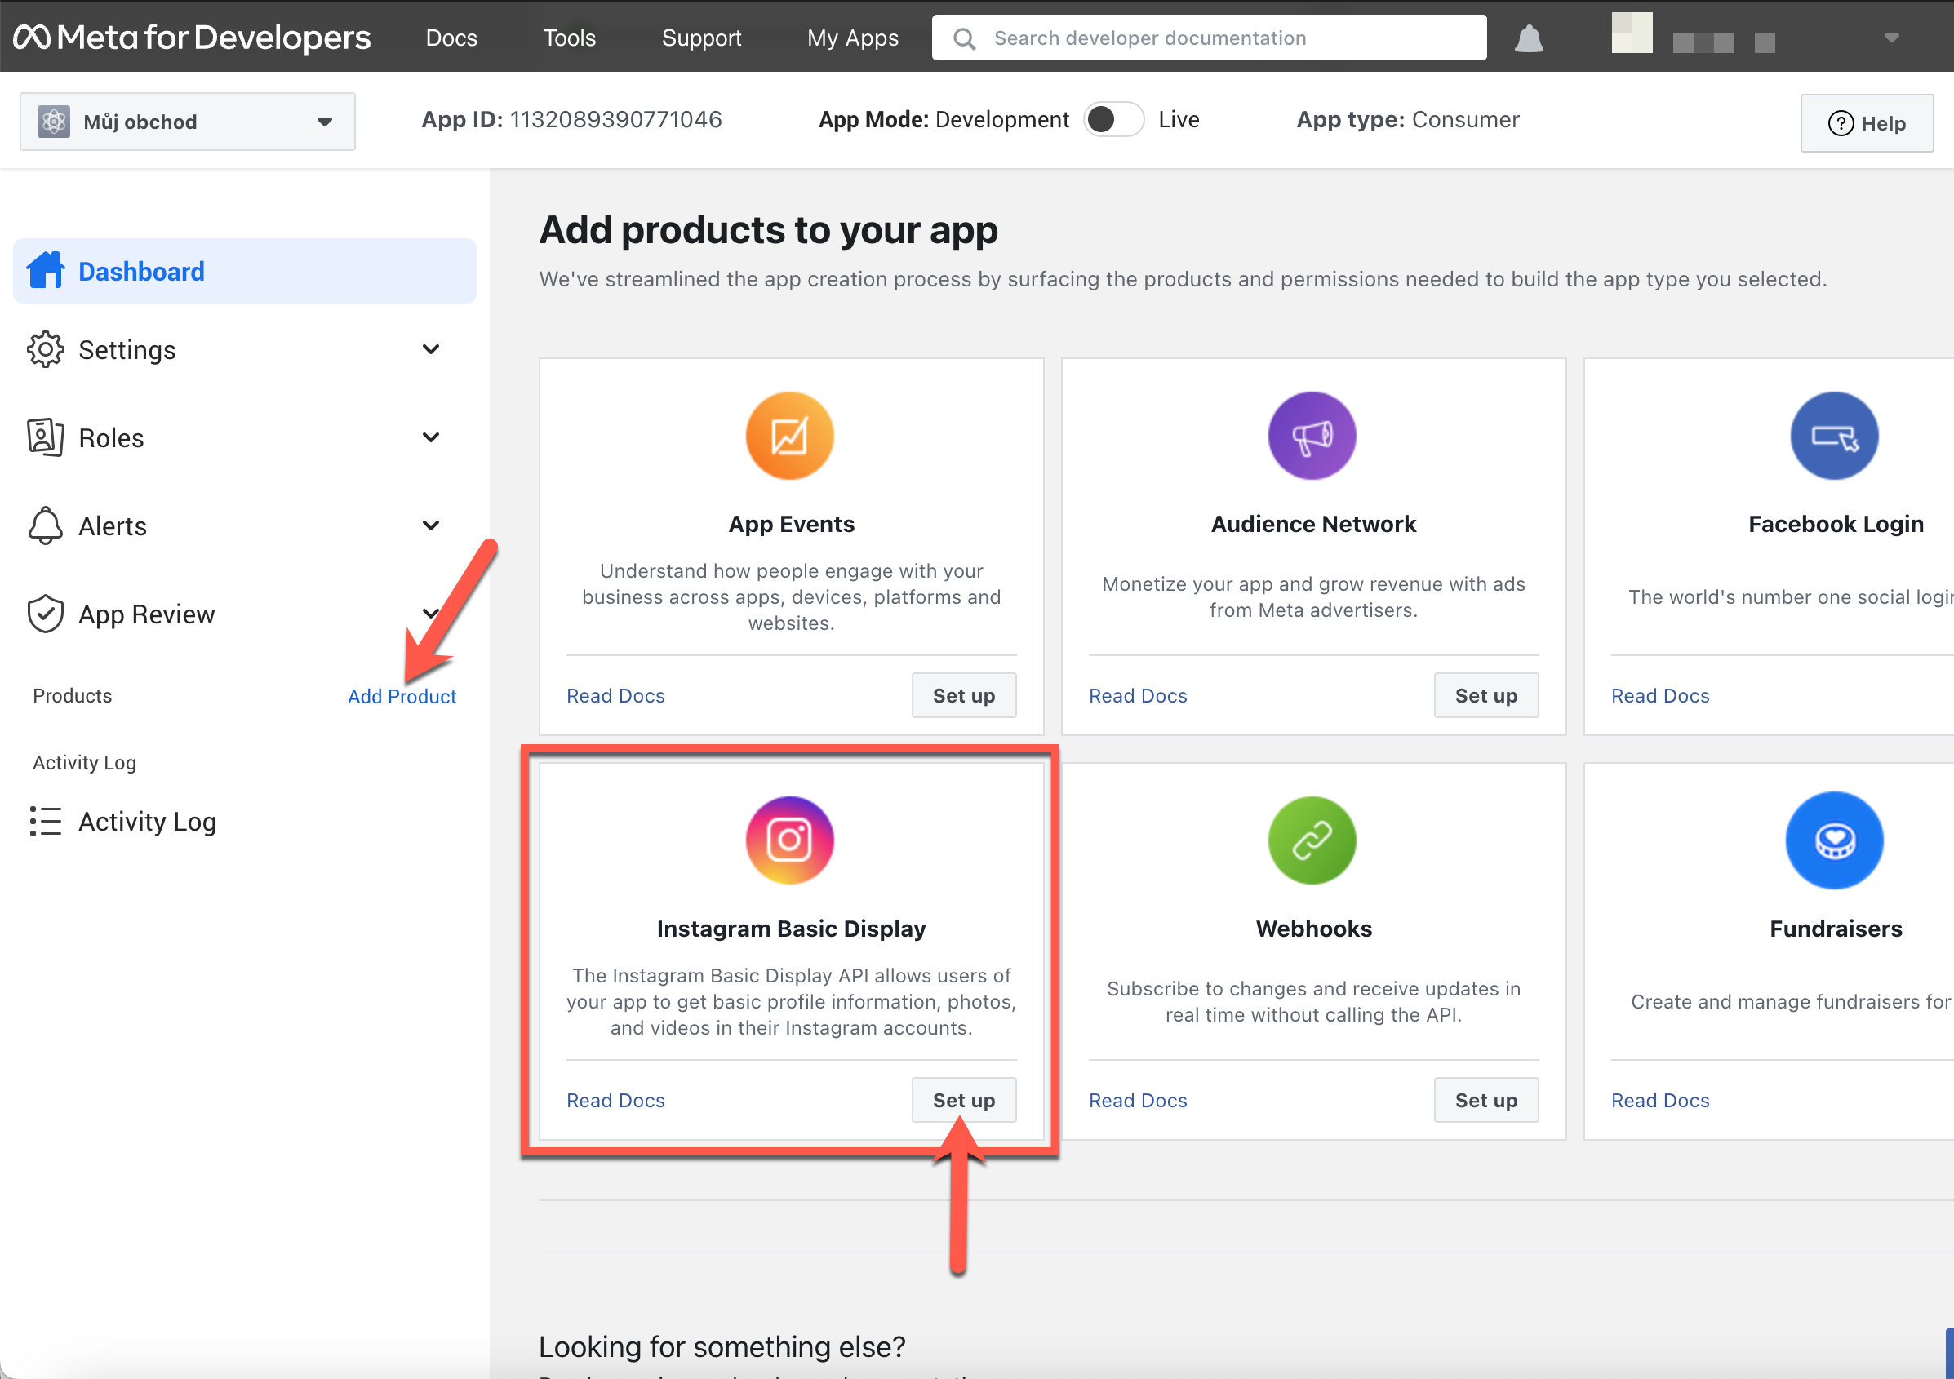Click the Facebook Login card title
Viewport: 1954px width, 1379px height.
click(1836, 524)
